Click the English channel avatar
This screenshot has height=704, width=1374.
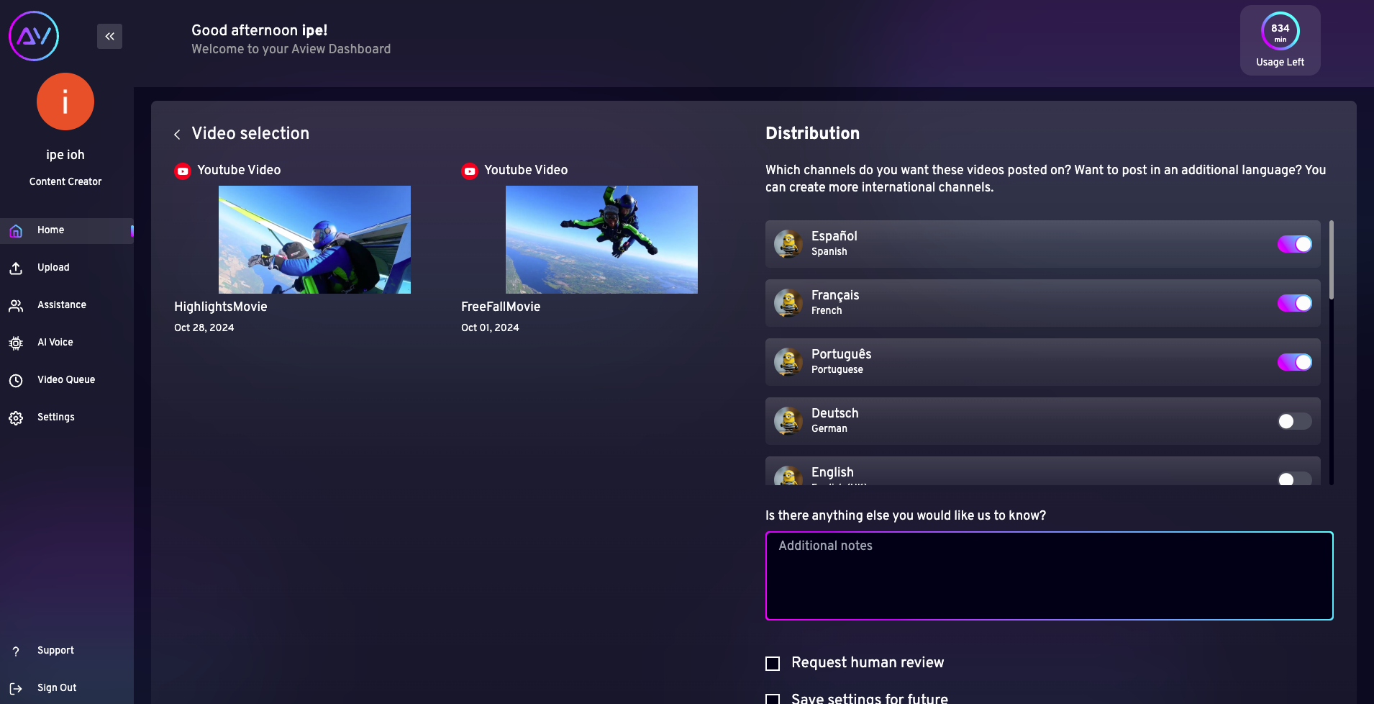pos(788,477)
